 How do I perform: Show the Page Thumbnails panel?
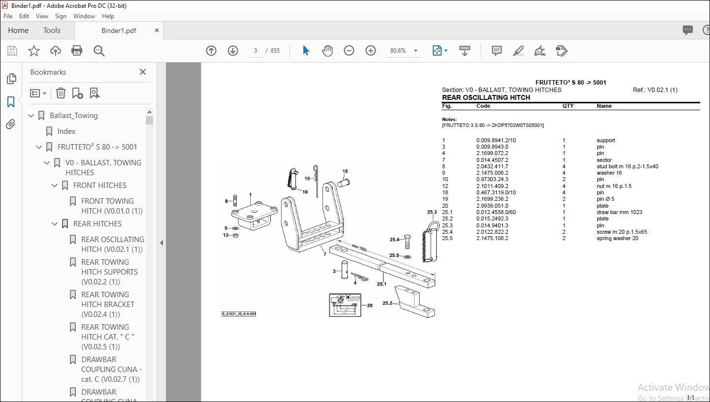click(x=11, y=79)
